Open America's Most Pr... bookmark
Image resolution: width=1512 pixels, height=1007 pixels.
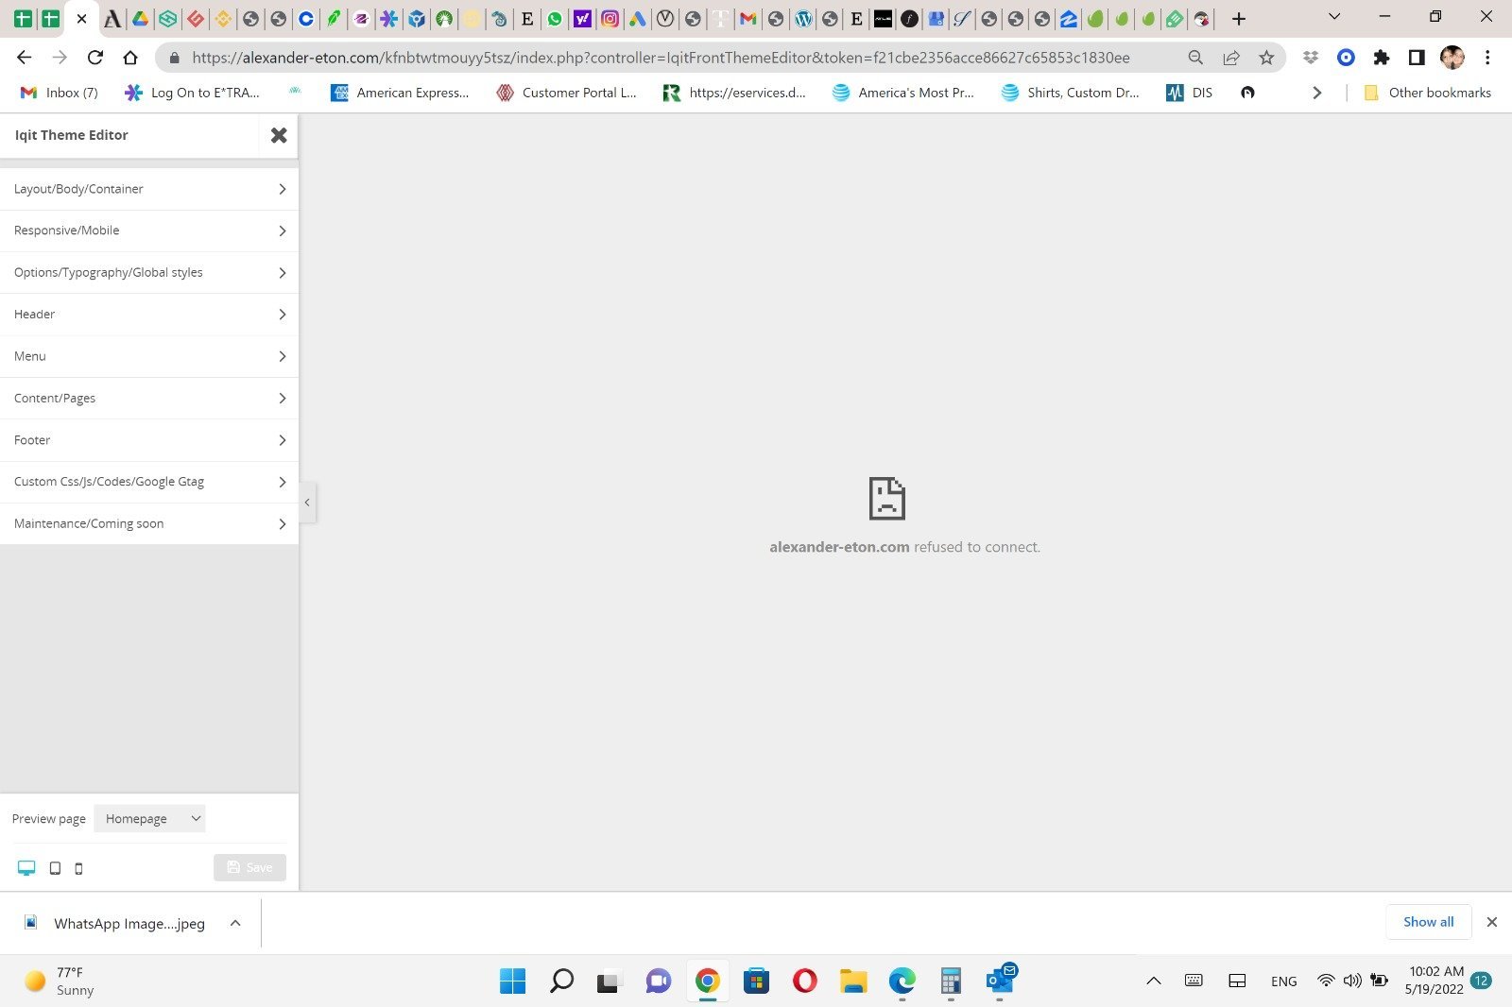[x=902, y=93]
